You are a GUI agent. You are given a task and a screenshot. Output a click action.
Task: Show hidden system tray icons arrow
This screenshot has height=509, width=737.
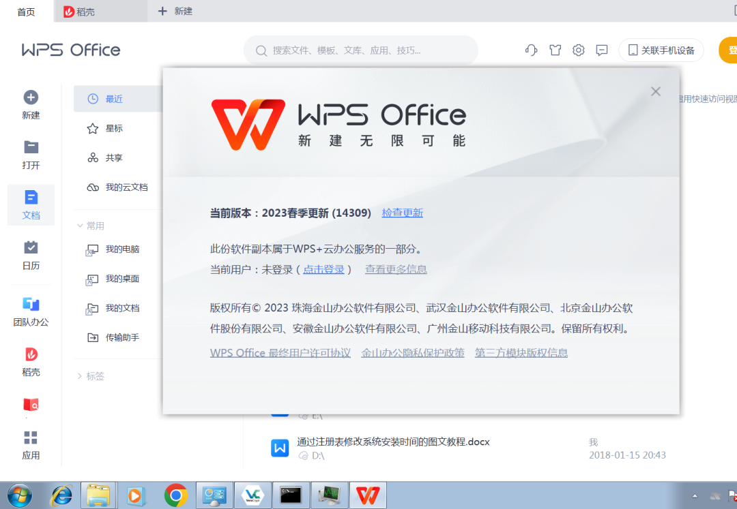695,496
